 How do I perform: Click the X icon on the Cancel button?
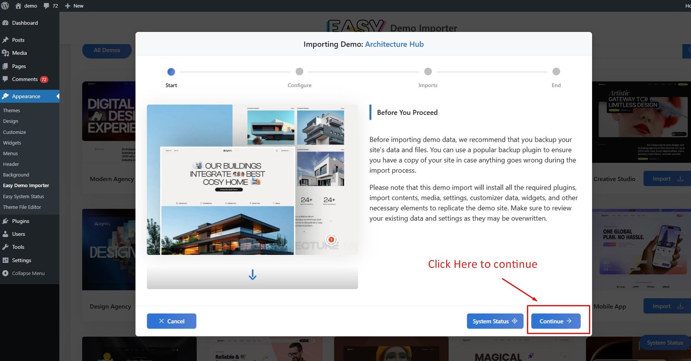[x=162, y=321]
